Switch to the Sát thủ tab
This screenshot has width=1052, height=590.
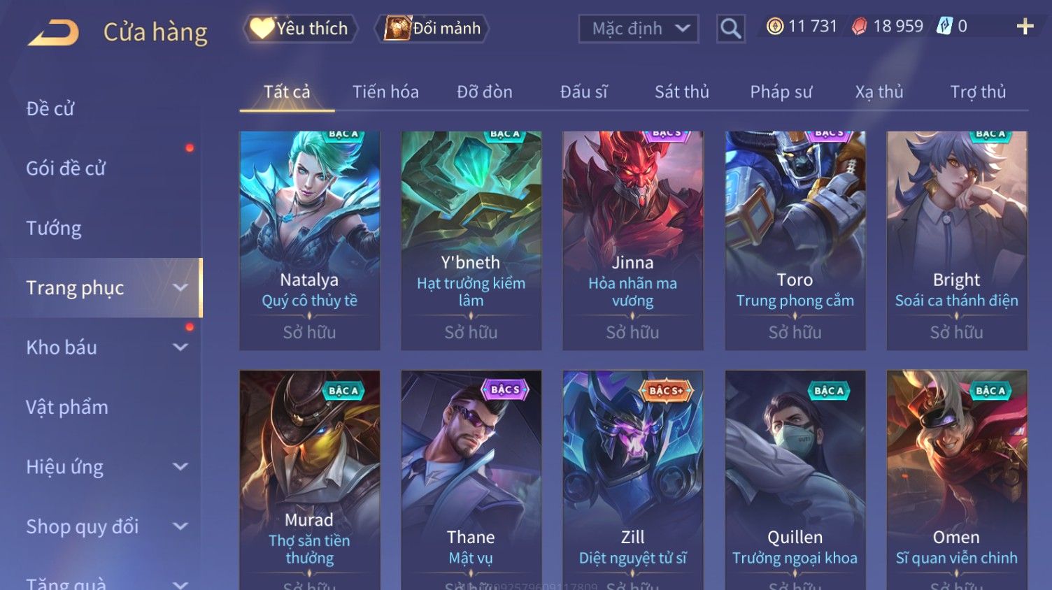pyautogui.click(x=681, y=92)
